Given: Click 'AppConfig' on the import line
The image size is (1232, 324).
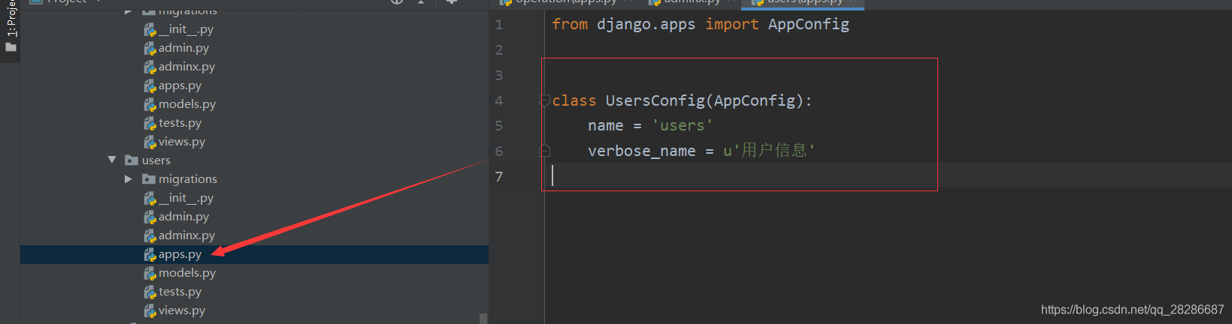Looking at the screenshot, I should coord(809,25).
